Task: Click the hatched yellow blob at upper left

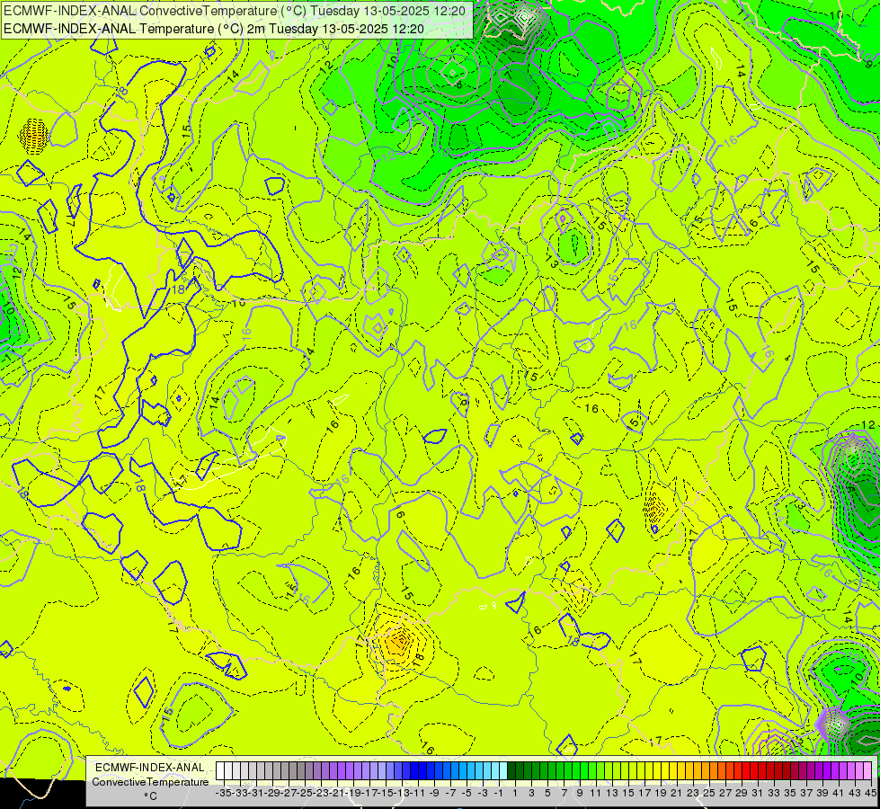Action: point(33,136)
